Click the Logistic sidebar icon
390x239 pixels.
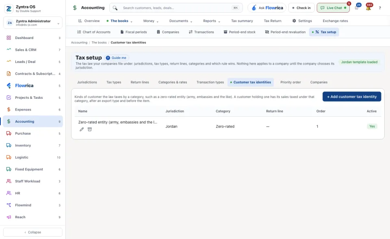coord(9,157)
